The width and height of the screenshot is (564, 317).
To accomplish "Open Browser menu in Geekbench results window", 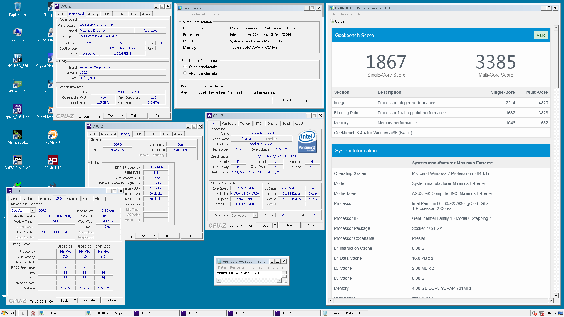I will [346, 14].
